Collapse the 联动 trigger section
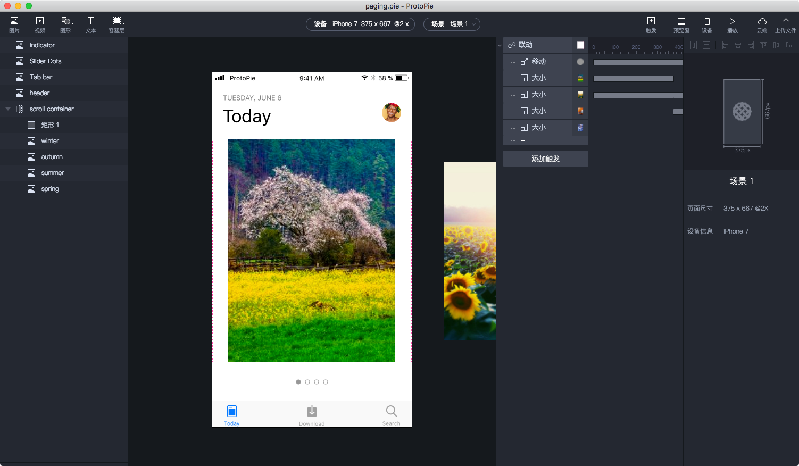The width and height of the screenshot is (799, 466). (500, 46)
